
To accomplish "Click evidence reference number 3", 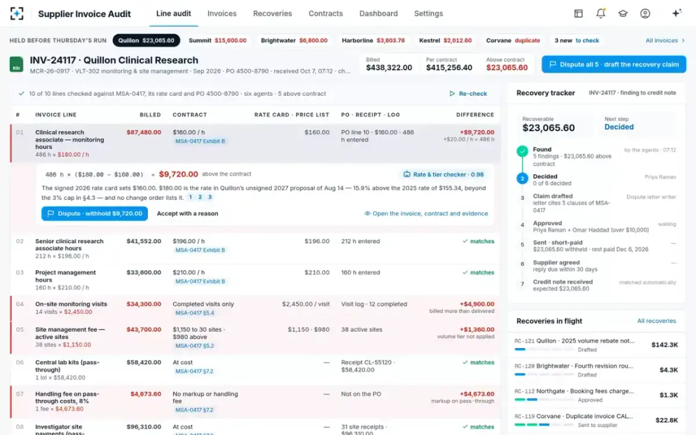I will (x=210, y=197).
